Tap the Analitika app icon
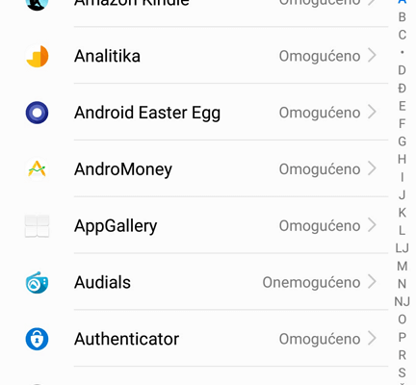Viewport: 416px width, 385px height. pos(37,56)
